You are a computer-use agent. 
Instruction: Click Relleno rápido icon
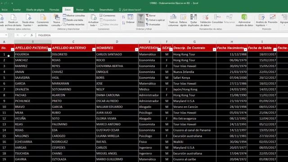183,20
